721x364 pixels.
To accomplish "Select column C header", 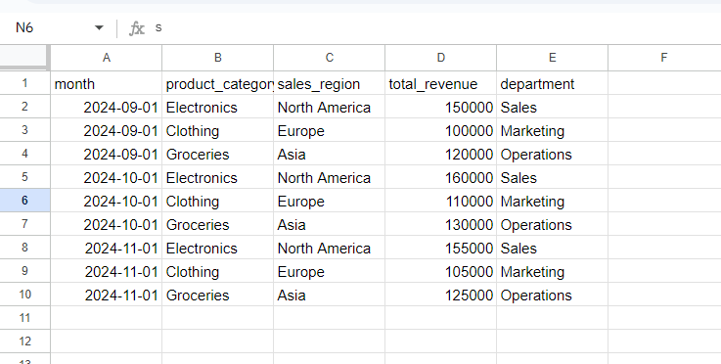I will tap(330, 58).
